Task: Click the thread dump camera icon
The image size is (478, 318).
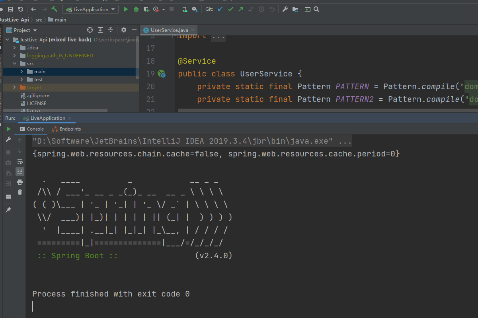Action: pos(8,163)
